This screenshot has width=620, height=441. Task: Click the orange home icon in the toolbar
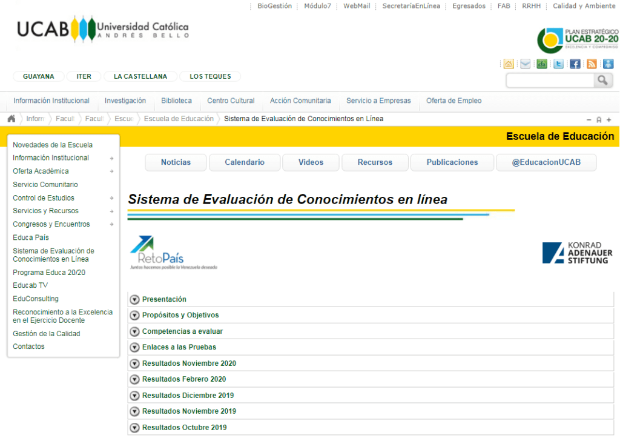(x=509, y=64)
